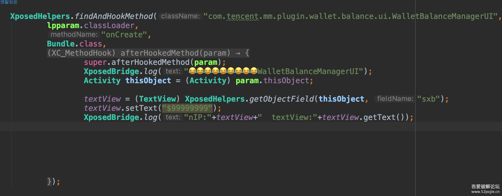Click param.thisObject on the Activity line
This screenshot has width=502, height=196.
tap(272, 81)
